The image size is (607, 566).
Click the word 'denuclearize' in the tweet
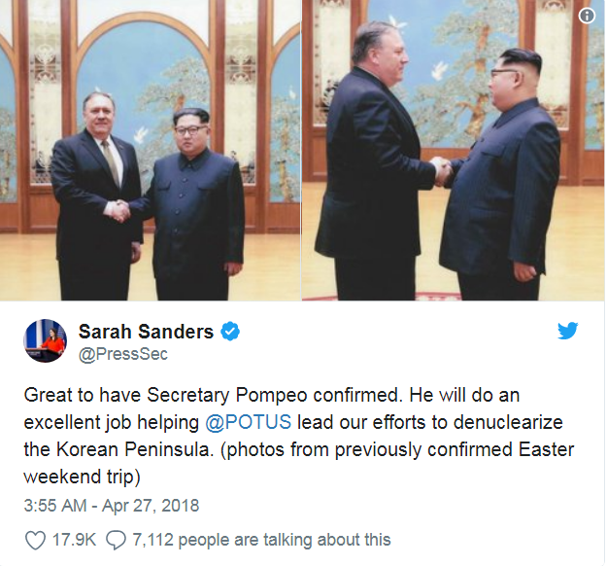click(x=508, y=422)
